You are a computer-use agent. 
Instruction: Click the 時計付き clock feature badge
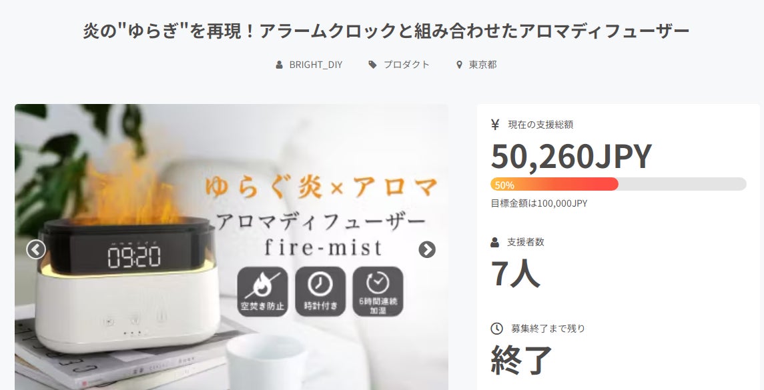[x=320, y=291]
